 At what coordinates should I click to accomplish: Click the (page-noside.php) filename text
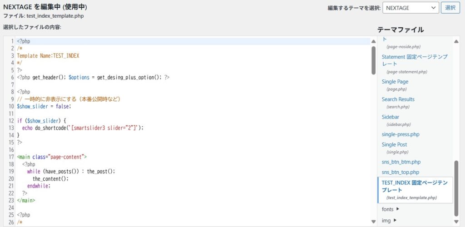coord(403,47)
